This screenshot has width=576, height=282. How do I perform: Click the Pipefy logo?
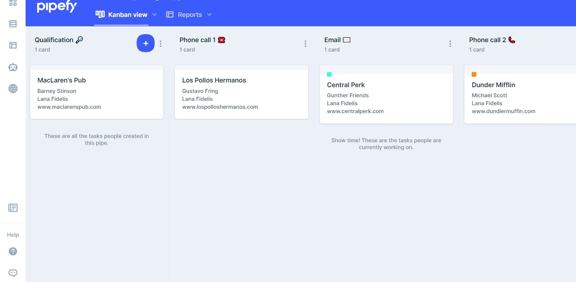point(57,6)
